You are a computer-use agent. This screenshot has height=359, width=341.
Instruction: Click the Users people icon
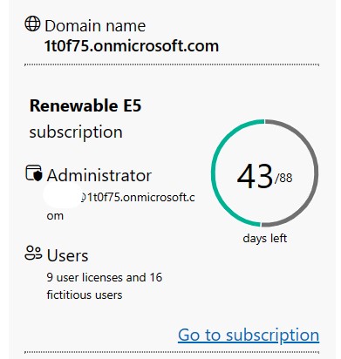click(33, 253)
